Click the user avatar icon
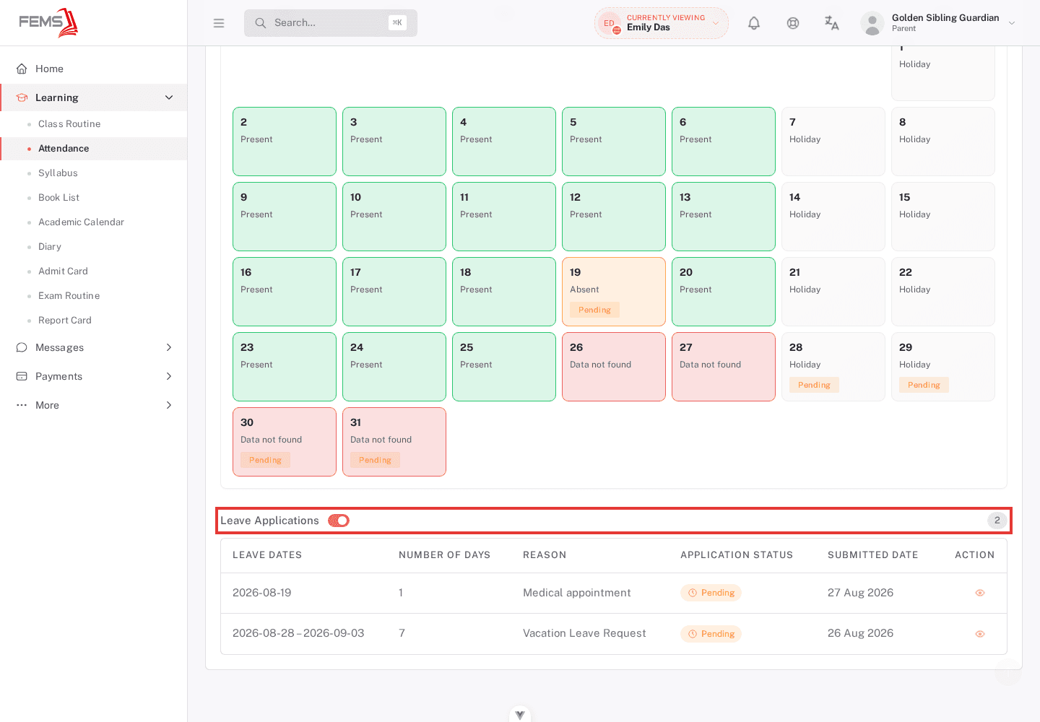The height and width of the screenshot is (722, 1040). point(872,23)
